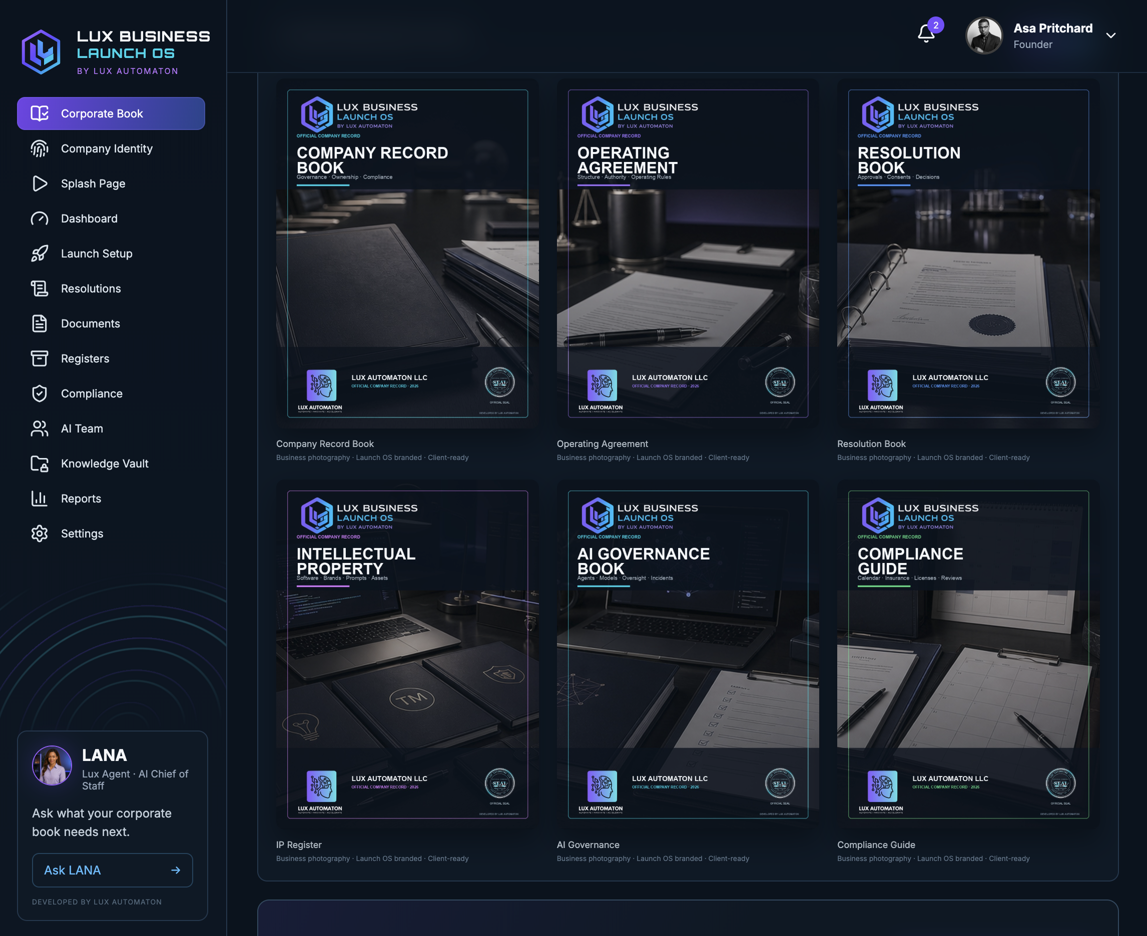Image resolution: width=1147 pixels, height=936 pixels.
Task: Click the Documents file icon
Action: pos(40,323)
